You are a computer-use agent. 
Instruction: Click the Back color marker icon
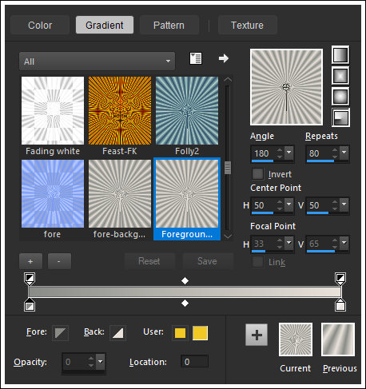pyautogui.click(x=118, y=333)
